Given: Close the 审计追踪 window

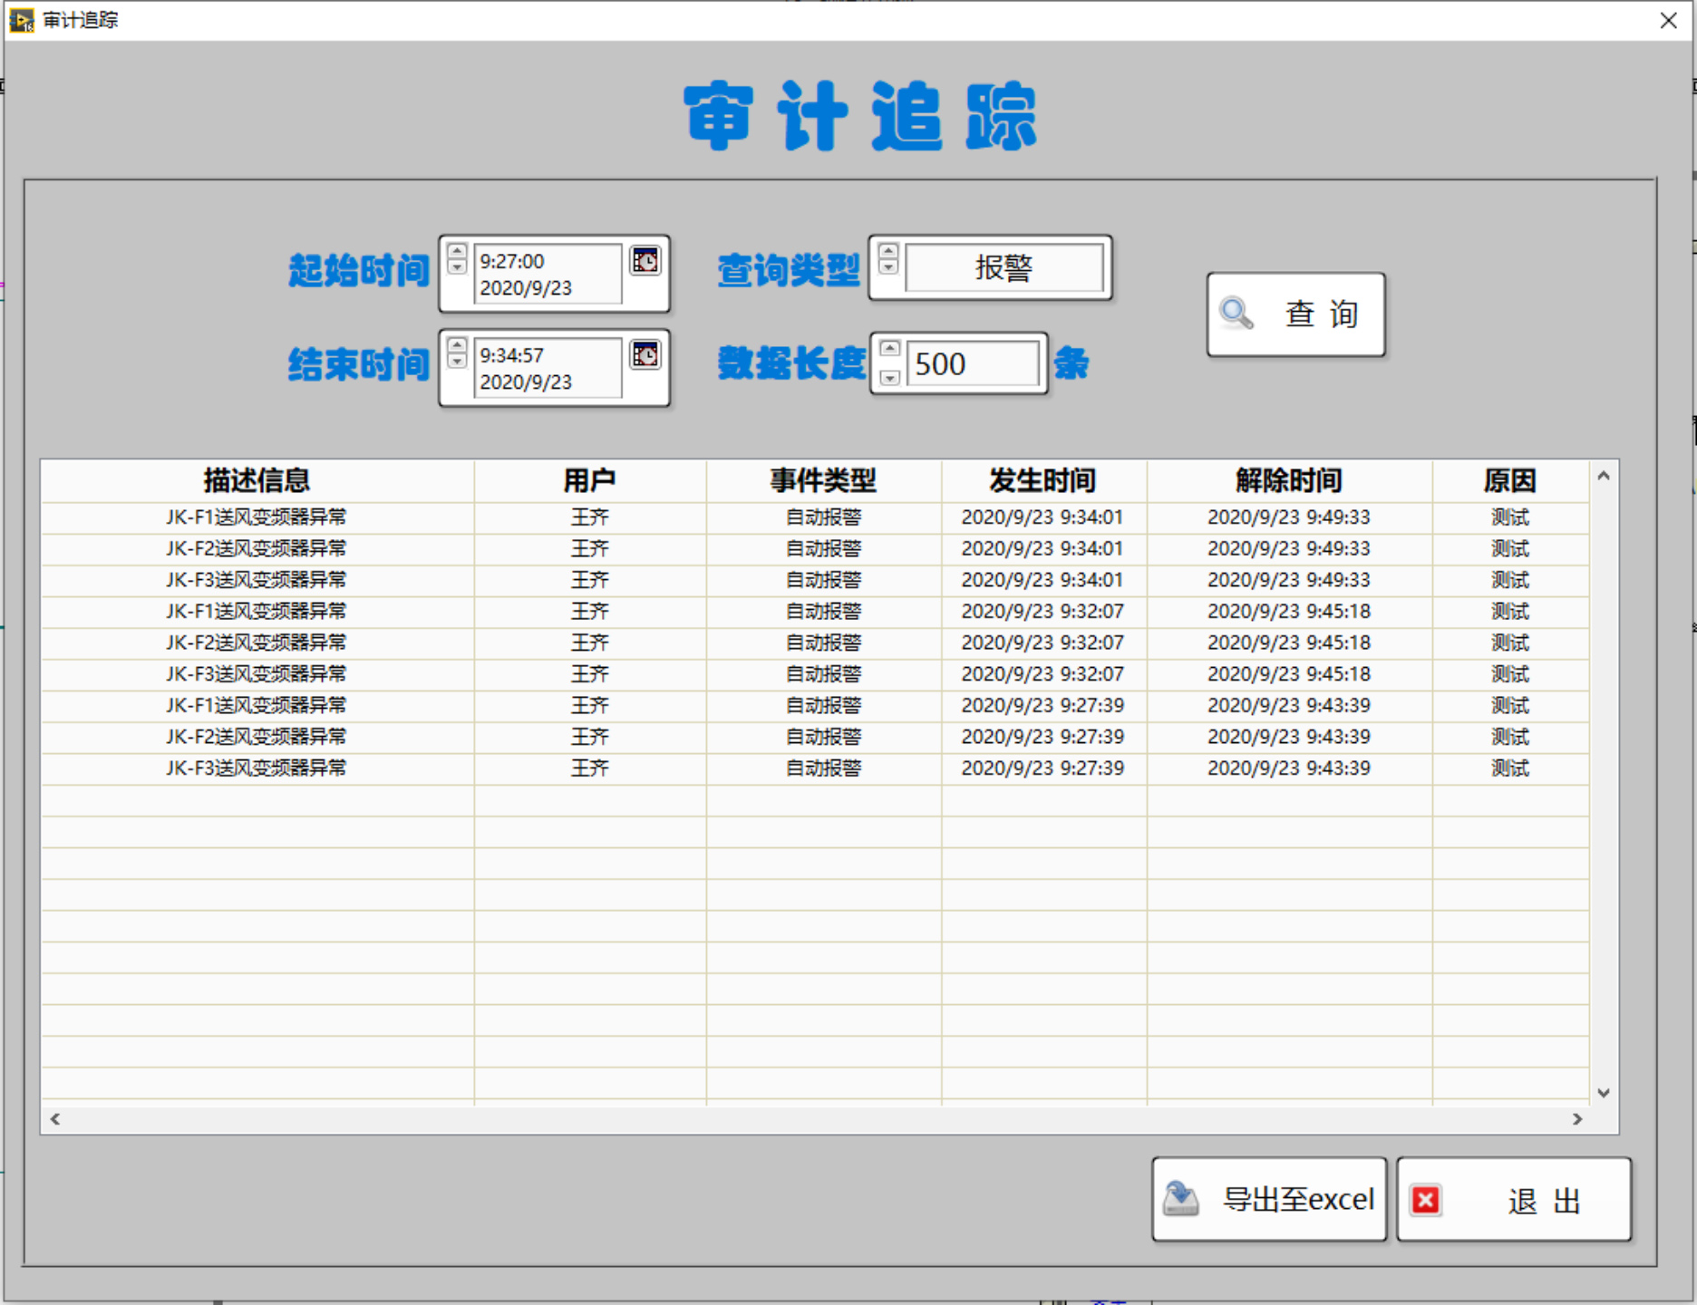Looking at the screenshot, I should (1668, 20).
